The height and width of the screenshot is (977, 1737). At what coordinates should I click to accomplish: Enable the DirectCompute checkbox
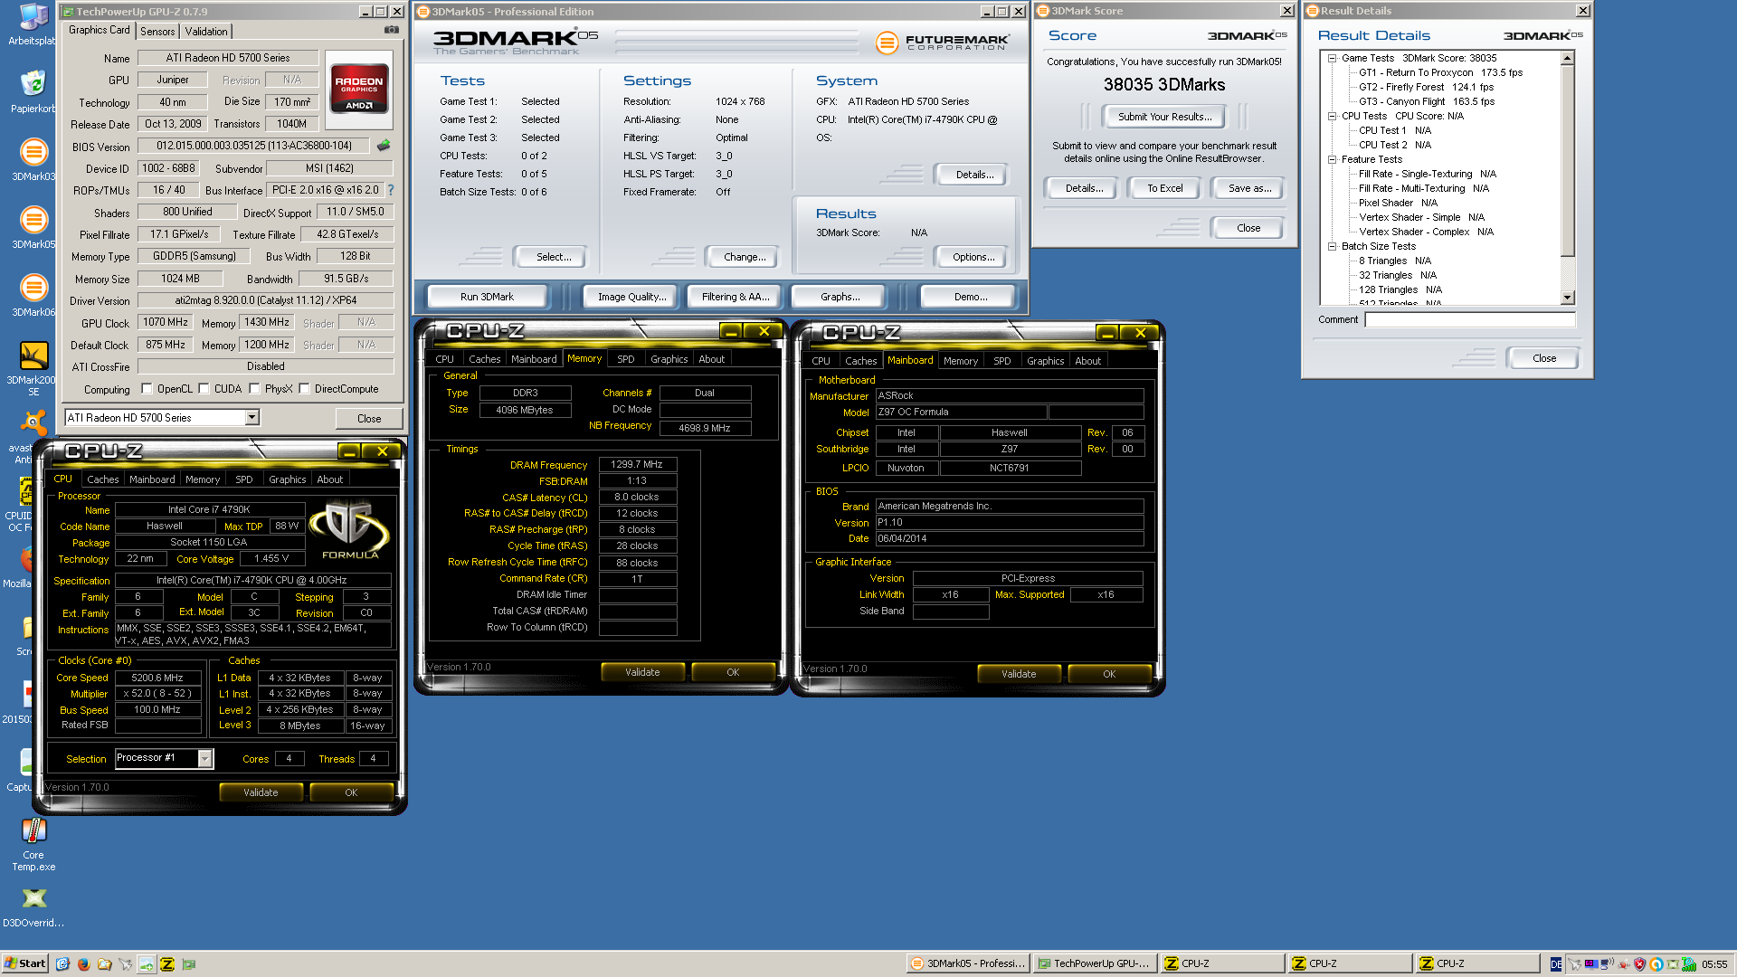tap(304, 389)
